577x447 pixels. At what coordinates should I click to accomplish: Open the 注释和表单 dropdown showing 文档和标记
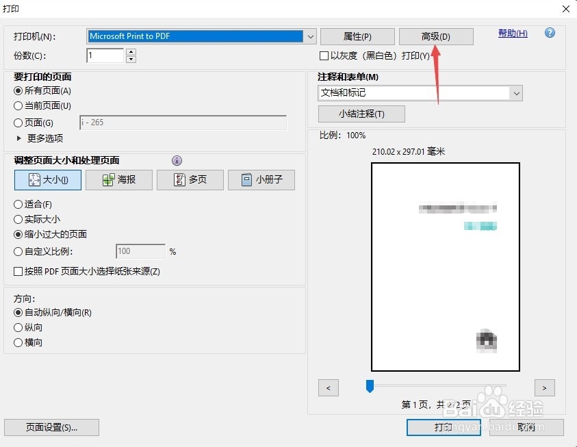(518, 92)
